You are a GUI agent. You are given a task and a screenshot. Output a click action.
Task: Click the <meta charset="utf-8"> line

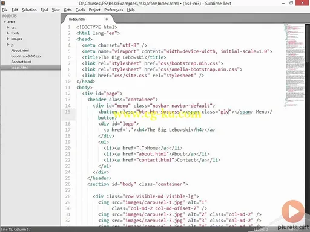(x=114, y=45)
